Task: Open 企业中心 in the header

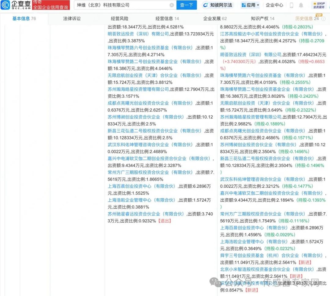Action: pos(274,5)
